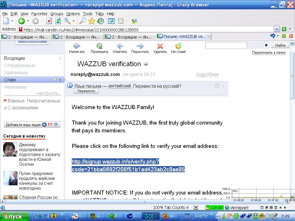The image size is (295, 221).
Task: Click the 128 Bit lock status indicator
Action: (215, 207)
